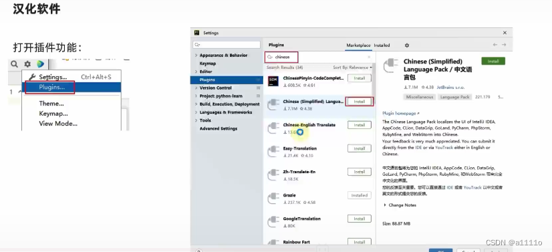This screenshot has height=252, width=552.
Task: Choose Theme... in the gear popup menu
Action: coord(72,104)
